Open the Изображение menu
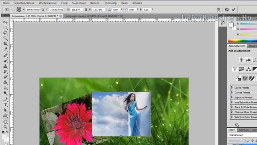 48,3
